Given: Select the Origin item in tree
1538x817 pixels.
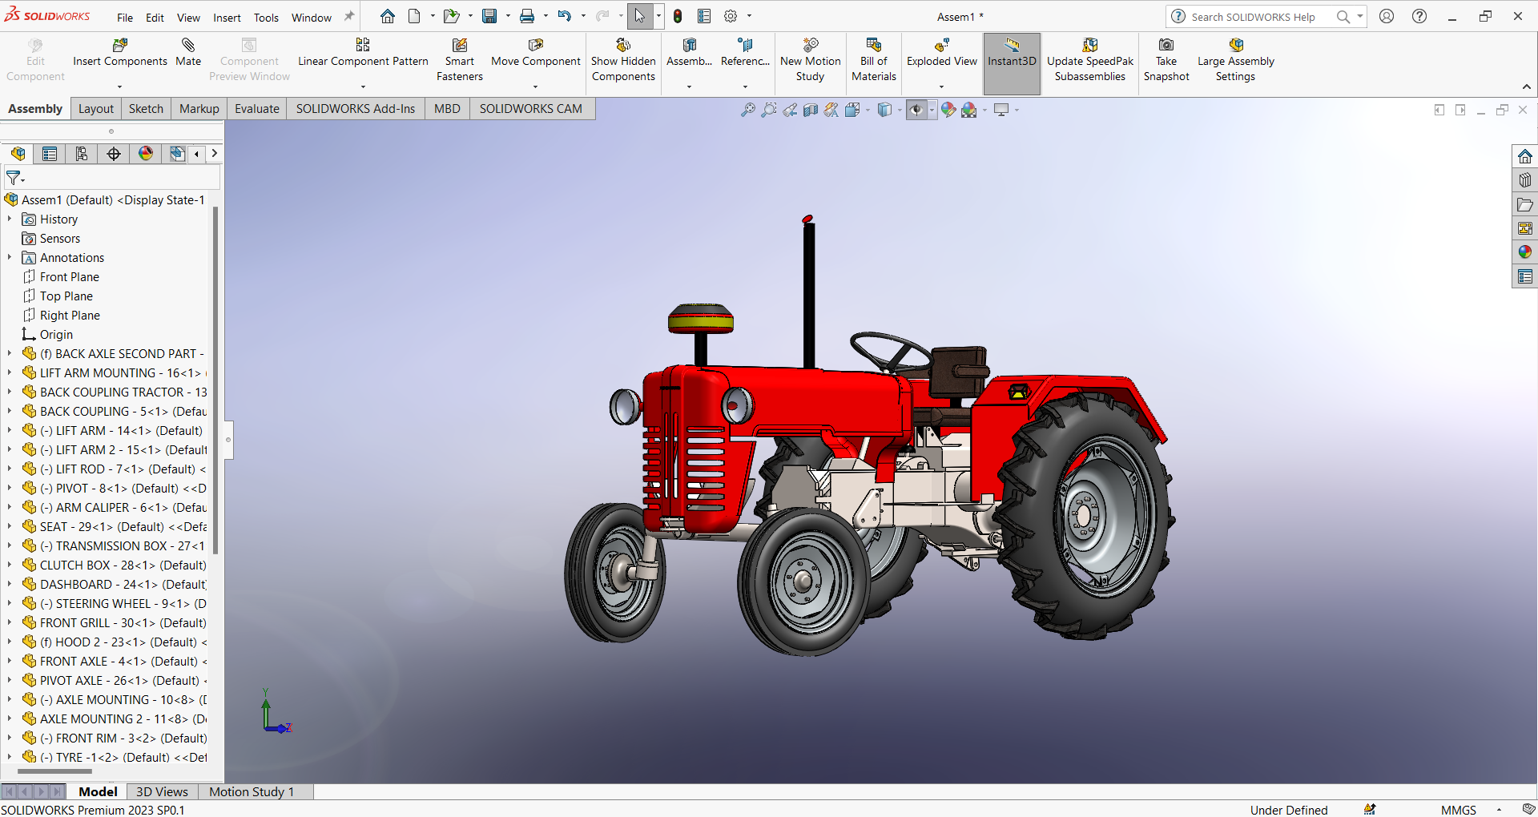Looking at the screenshot, I should [56, 334].
